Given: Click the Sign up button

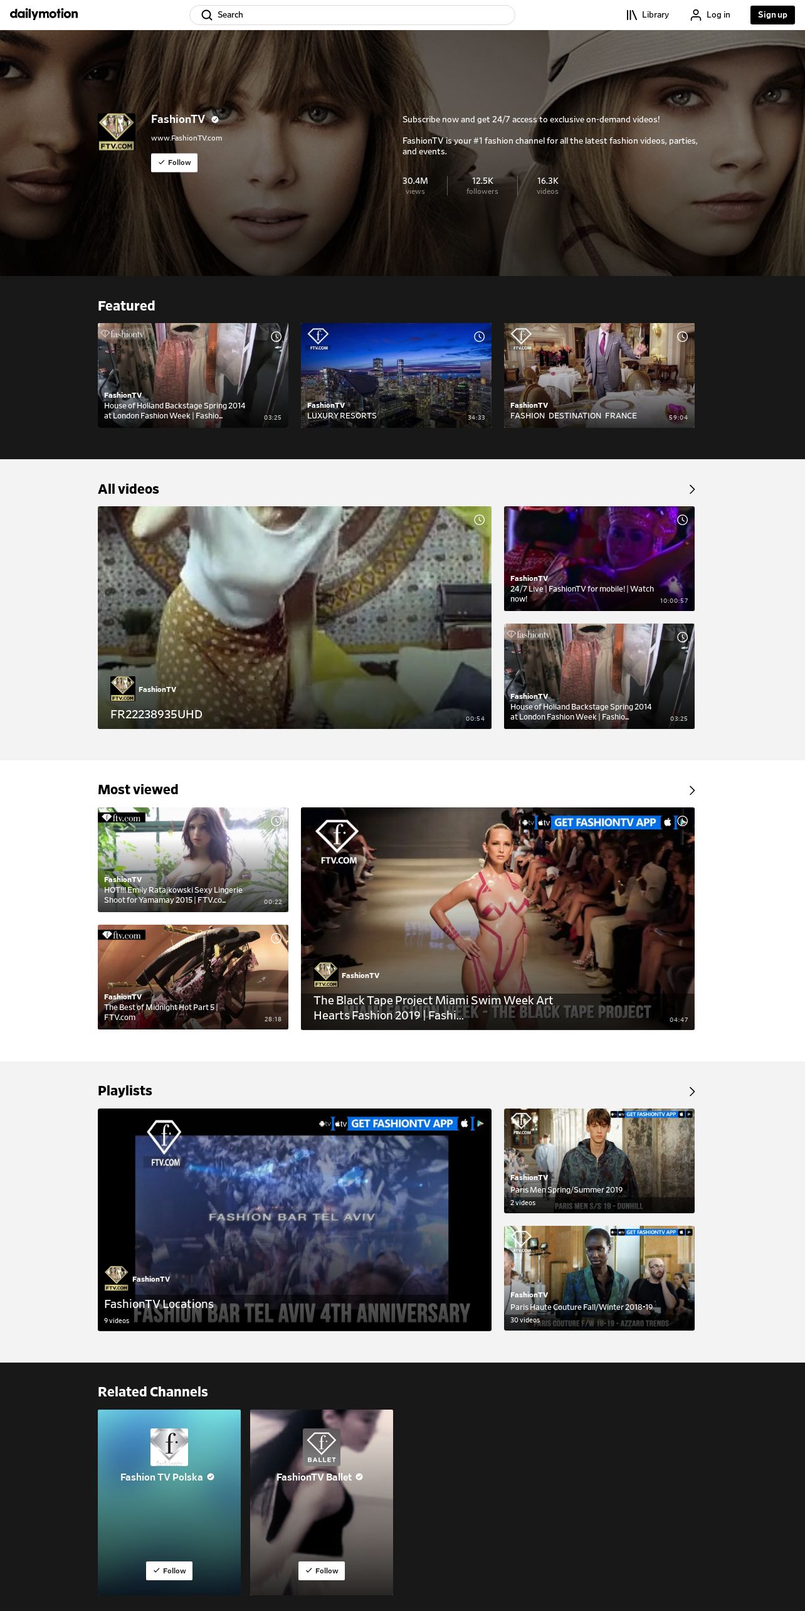Looking at the screenshot, I should (772, 15).
